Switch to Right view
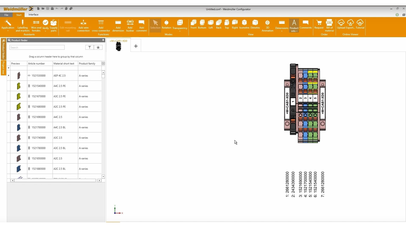Screen dimensions: 406x228 (x=235, y=24)
